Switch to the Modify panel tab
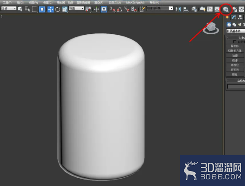Viewport: 245px width, 186px height. coord(234,17)
